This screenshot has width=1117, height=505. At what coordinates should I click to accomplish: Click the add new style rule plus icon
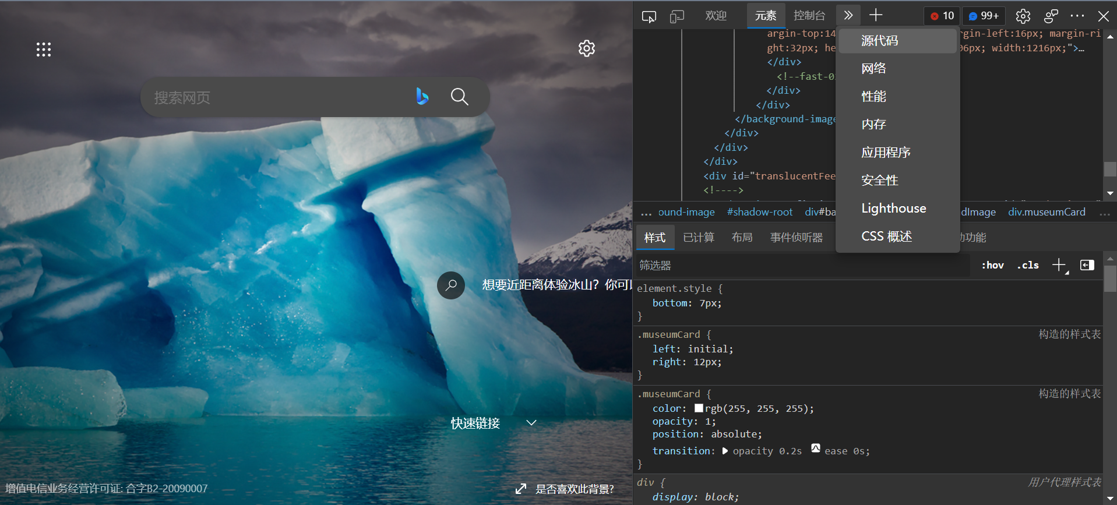coord(1059,265)
